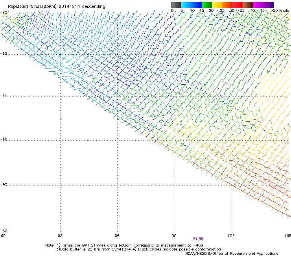Click the 'Data buffer is 22 hrs' note line
This screenshot has width=291, height=256.
(x=138, y=249)
